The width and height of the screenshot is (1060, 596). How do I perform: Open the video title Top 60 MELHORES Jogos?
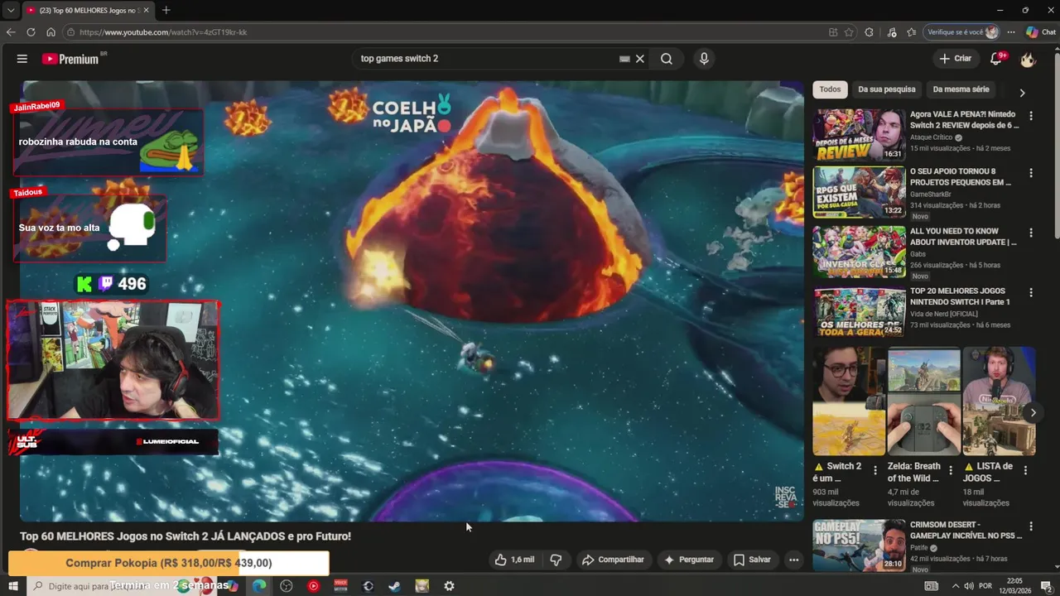[185, 536]
